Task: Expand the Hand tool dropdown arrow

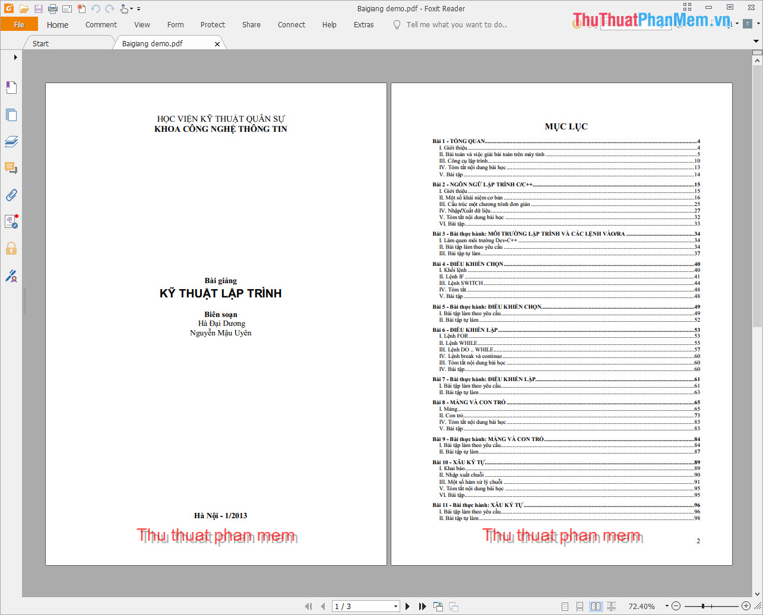Action: click(131, 8)
